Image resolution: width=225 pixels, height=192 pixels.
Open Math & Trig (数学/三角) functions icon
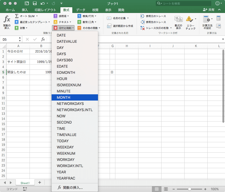[x=79, y=22]
